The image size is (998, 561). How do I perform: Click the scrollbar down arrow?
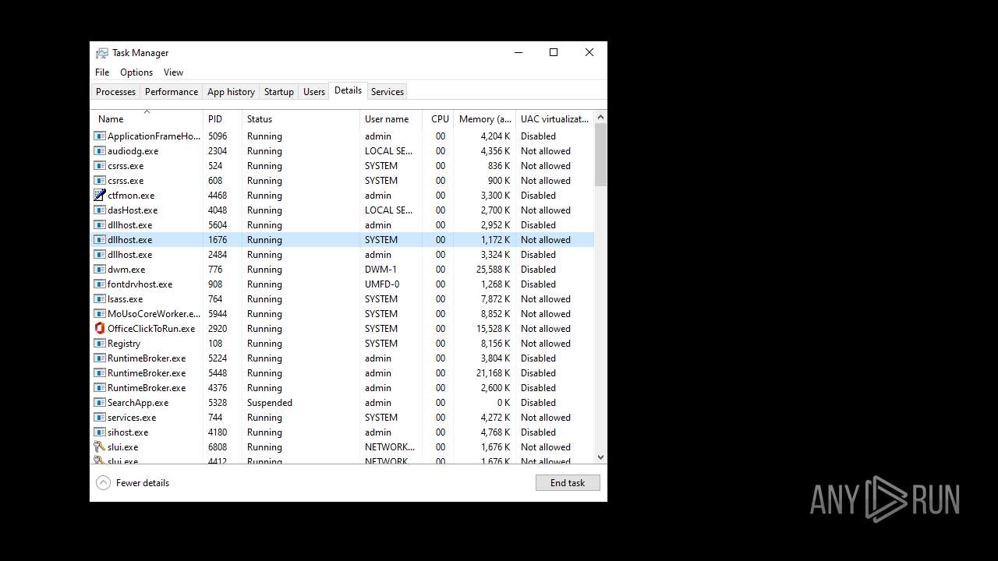600,457
